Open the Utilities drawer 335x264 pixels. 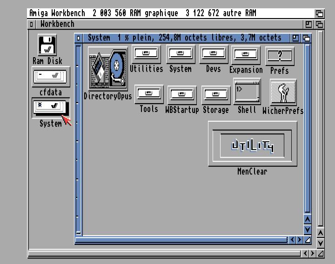tap(147, 54)
